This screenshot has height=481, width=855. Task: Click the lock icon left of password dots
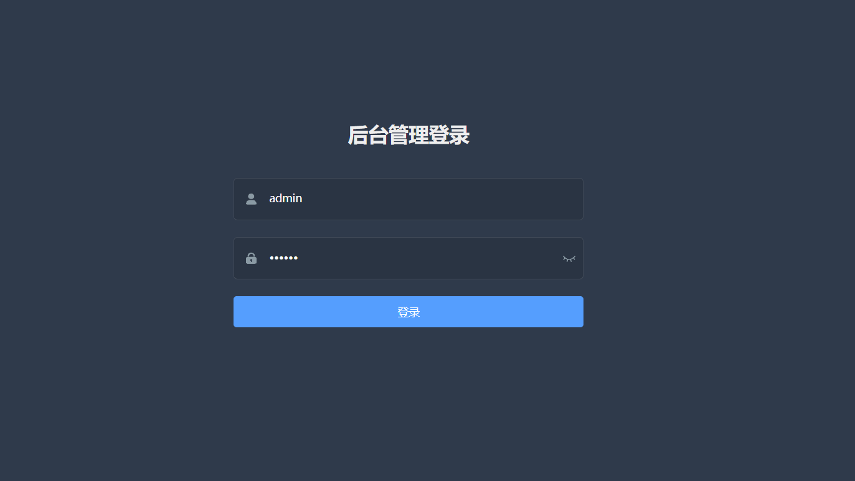pos(251,258)
